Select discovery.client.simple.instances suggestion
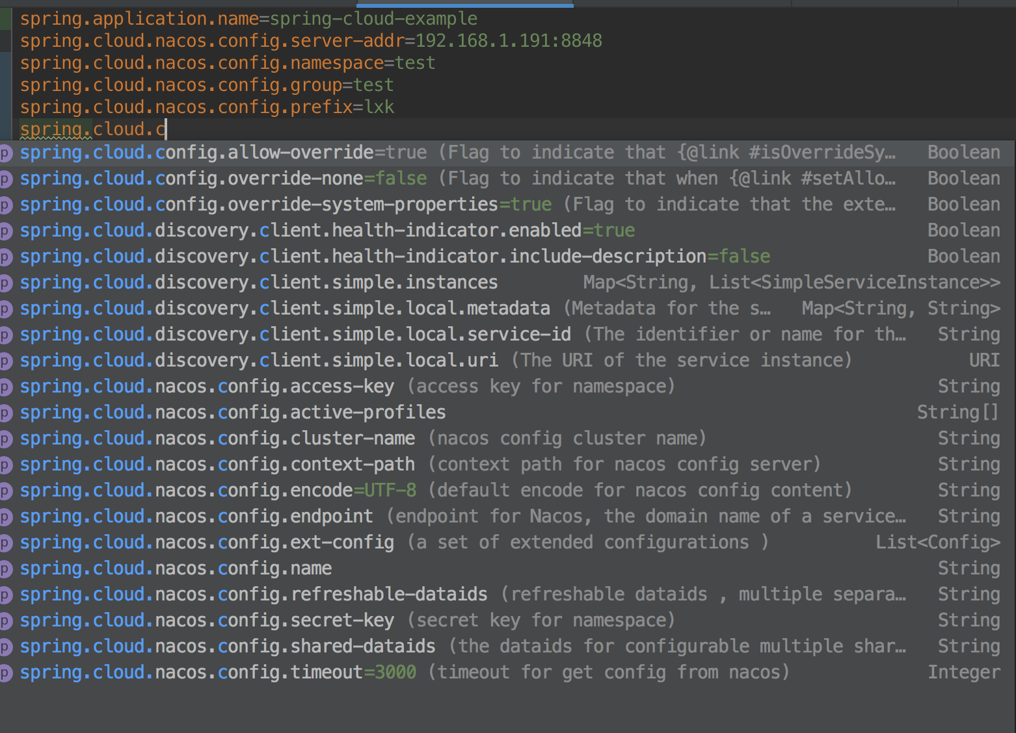Screen dimensions: 1016x733 (x=508, y=283)
